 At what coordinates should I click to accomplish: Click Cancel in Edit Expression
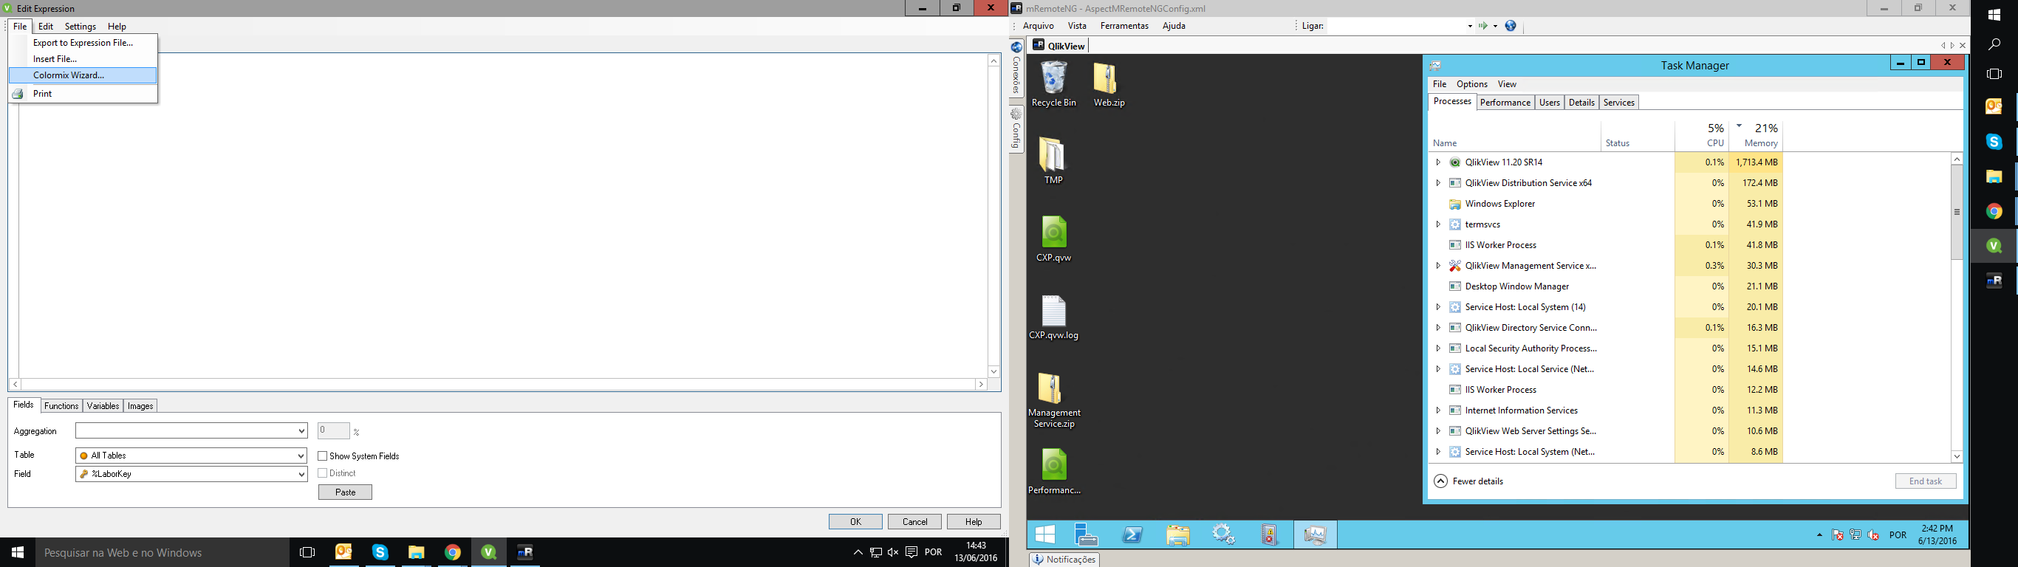(x=915, y=521)
